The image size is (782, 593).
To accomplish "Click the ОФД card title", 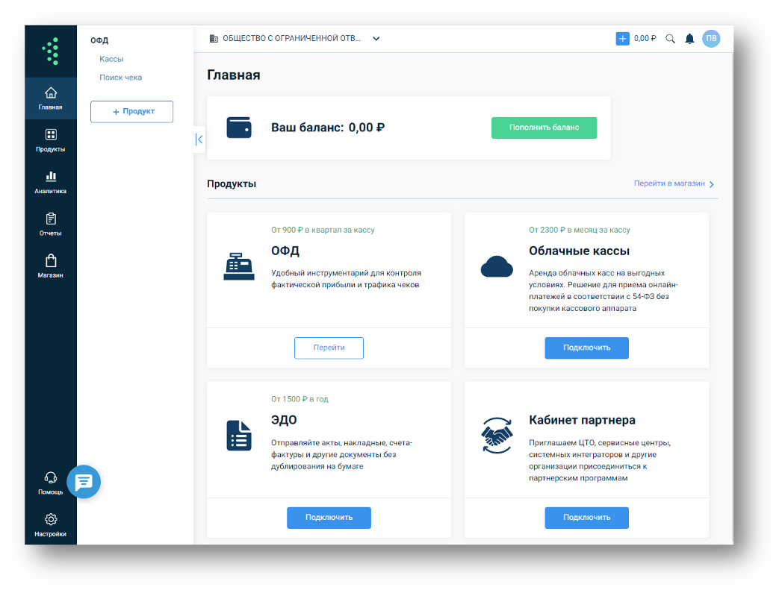I will (x=285, y=251).
